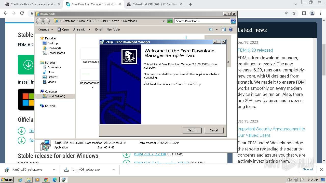Screen dimensions: 326x183
Task: Click the Forward arrow in the Downloads Explorer window
Action: pos(46,21)
